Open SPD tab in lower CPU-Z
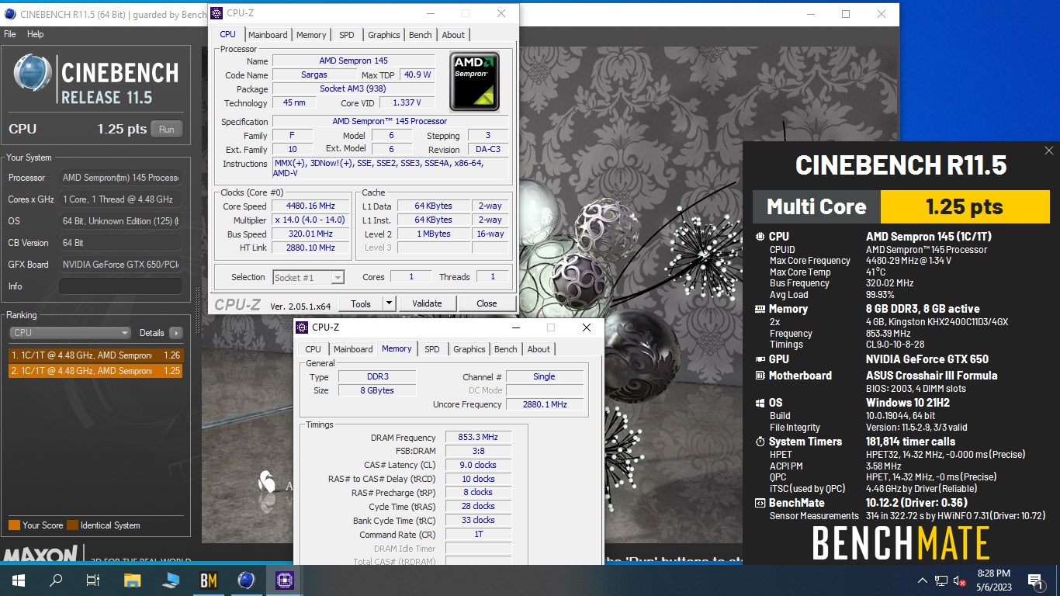This screenshot has height=596, width=1060. (432, 349)
